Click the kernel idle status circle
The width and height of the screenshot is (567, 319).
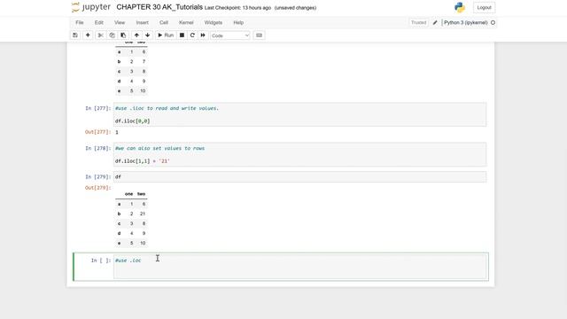pos(493,22)
